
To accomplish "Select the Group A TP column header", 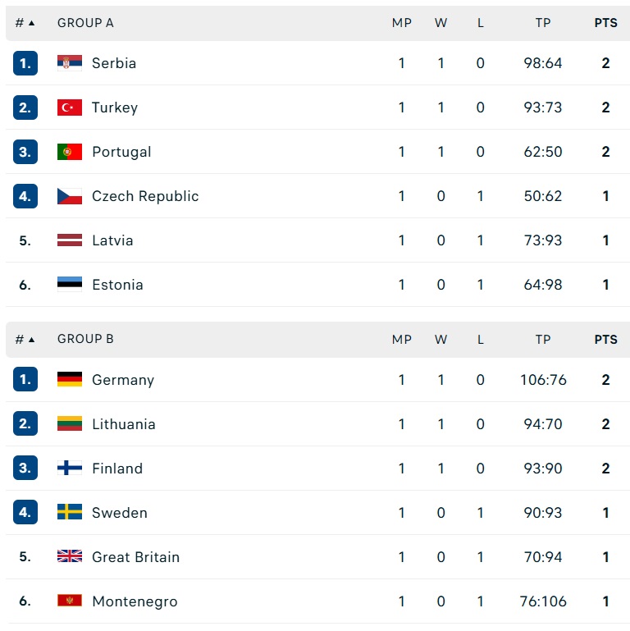I will (x=543, y=22).
